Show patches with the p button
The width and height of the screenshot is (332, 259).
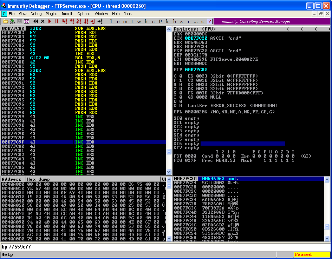tap(160, 21)
